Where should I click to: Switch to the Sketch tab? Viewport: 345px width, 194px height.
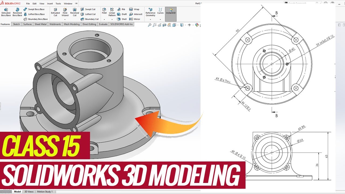16,24
